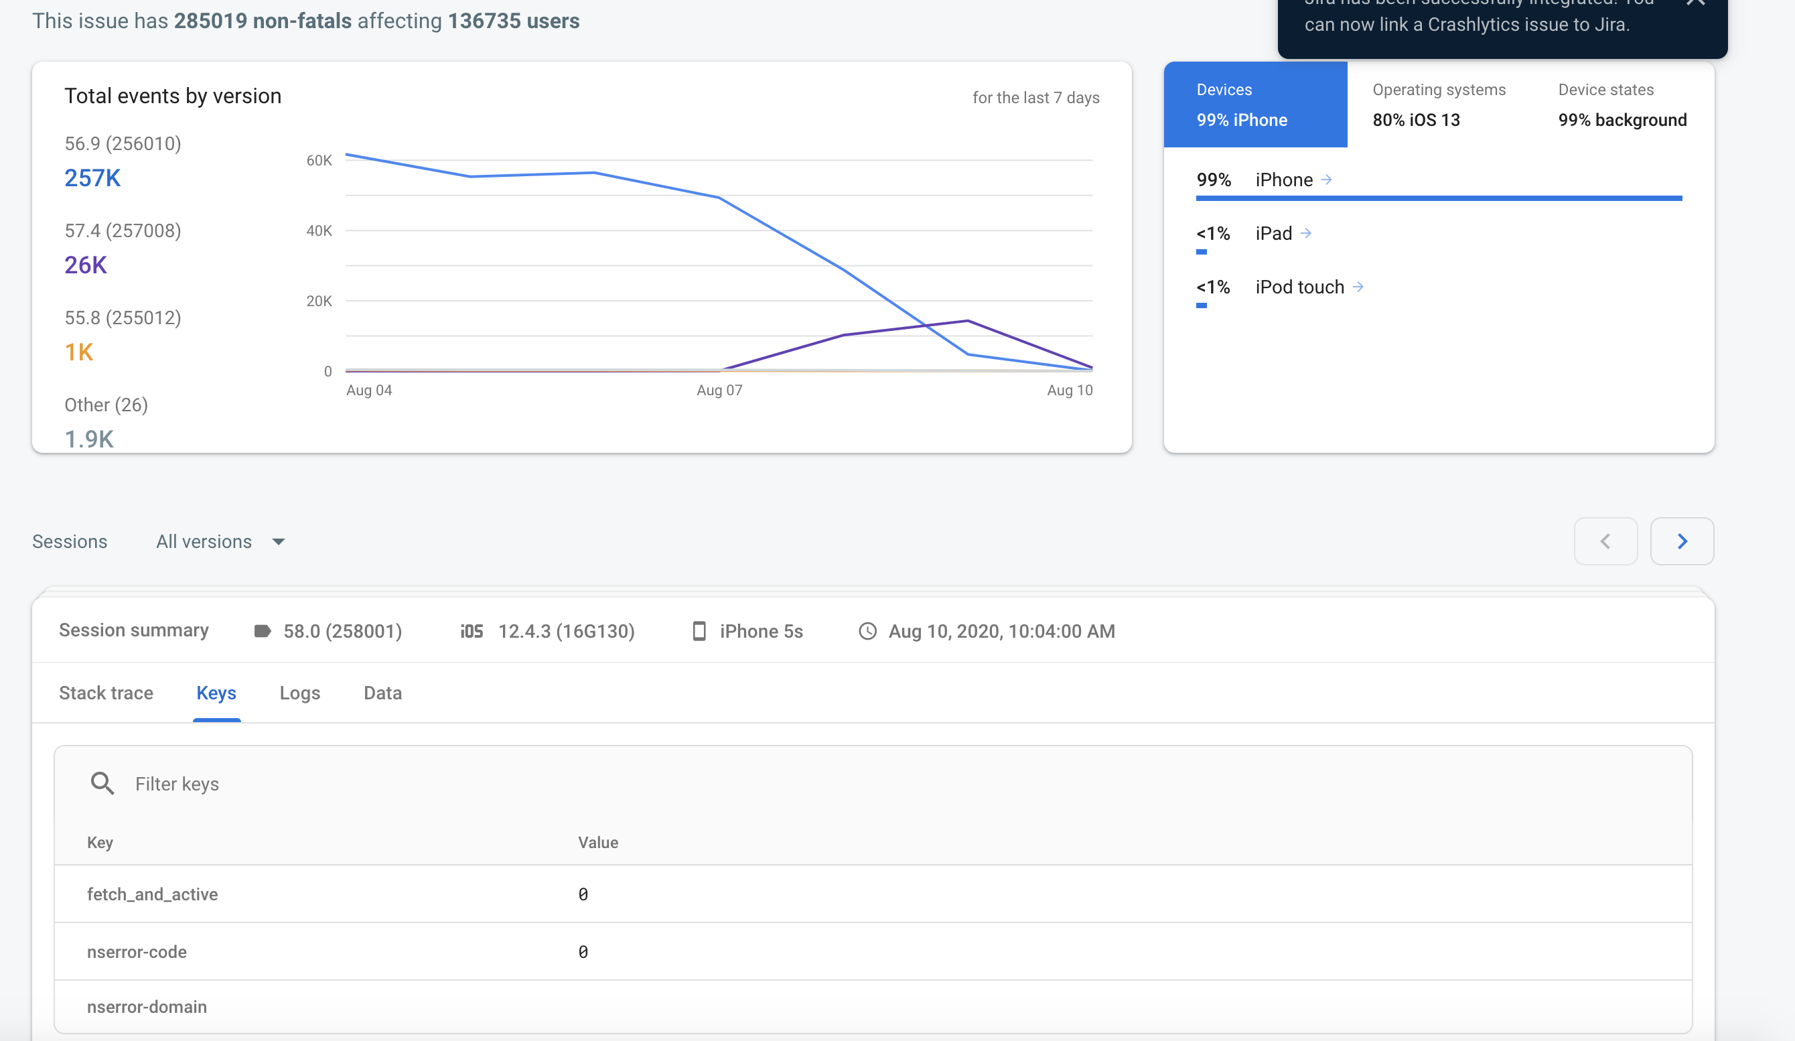Click the arrow icon next to iPhone

pos(1326,180)
